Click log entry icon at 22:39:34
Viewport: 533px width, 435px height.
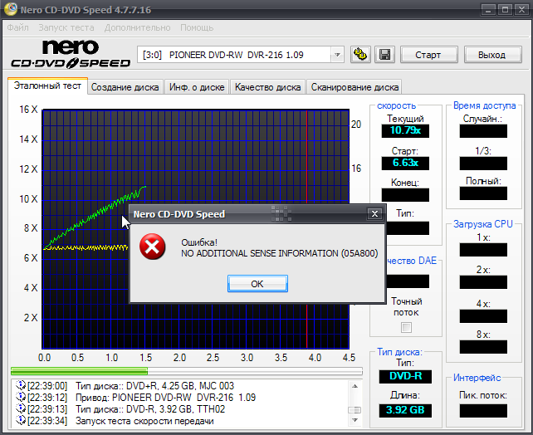pos(22,420)
